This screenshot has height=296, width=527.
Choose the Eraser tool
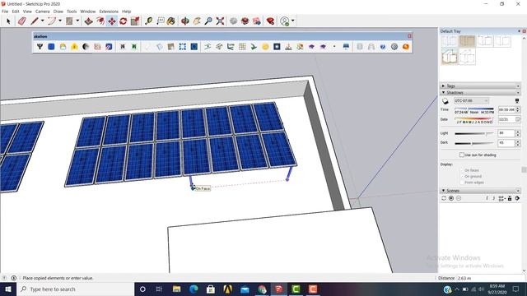[22, 21]
